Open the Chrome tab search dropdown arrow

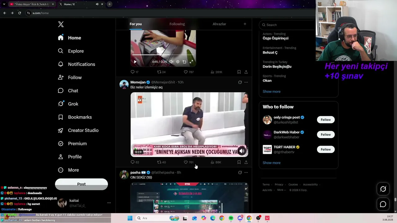[4, 4]
